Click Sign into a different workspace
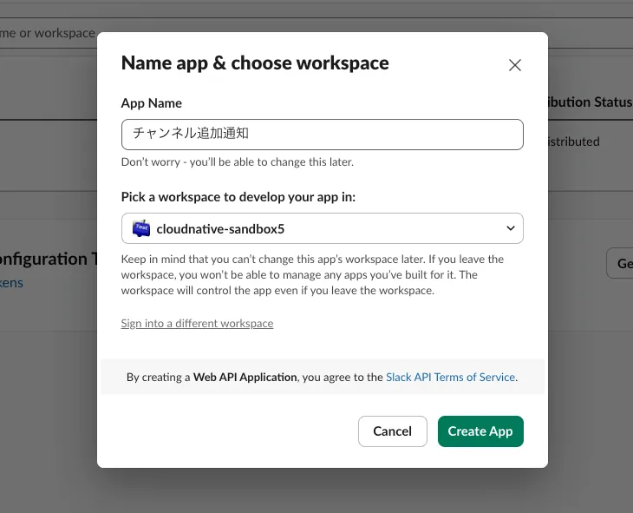633x513 pixels. (x=197, y=324)
